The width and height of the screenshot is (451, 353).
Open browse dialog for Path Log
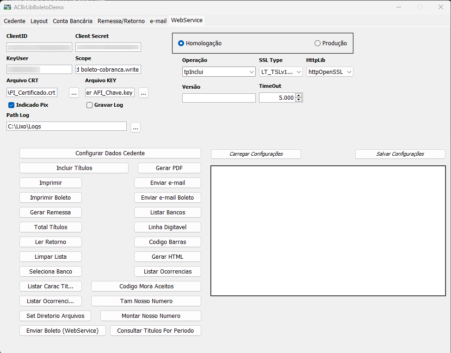click(136, 127)
